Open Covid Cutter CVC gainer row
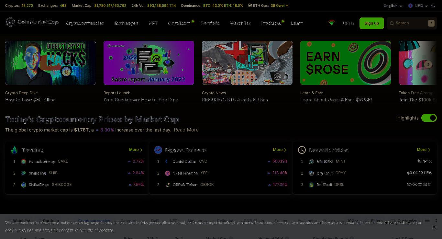This screenshot has height=239, width=442. (x=221, y=161)
